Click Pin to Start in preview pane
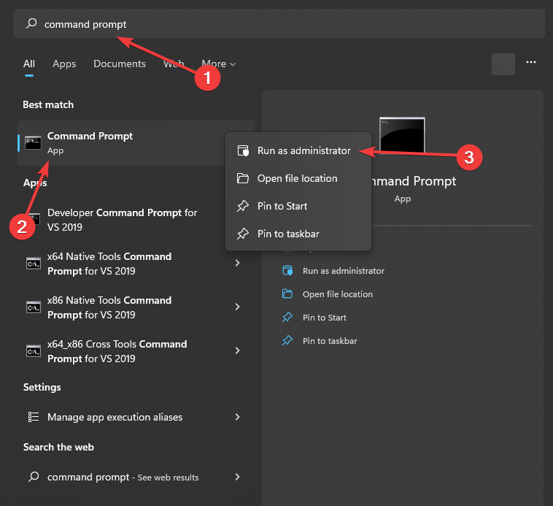This screenshot has height=506, width=553. pos(325,318)
